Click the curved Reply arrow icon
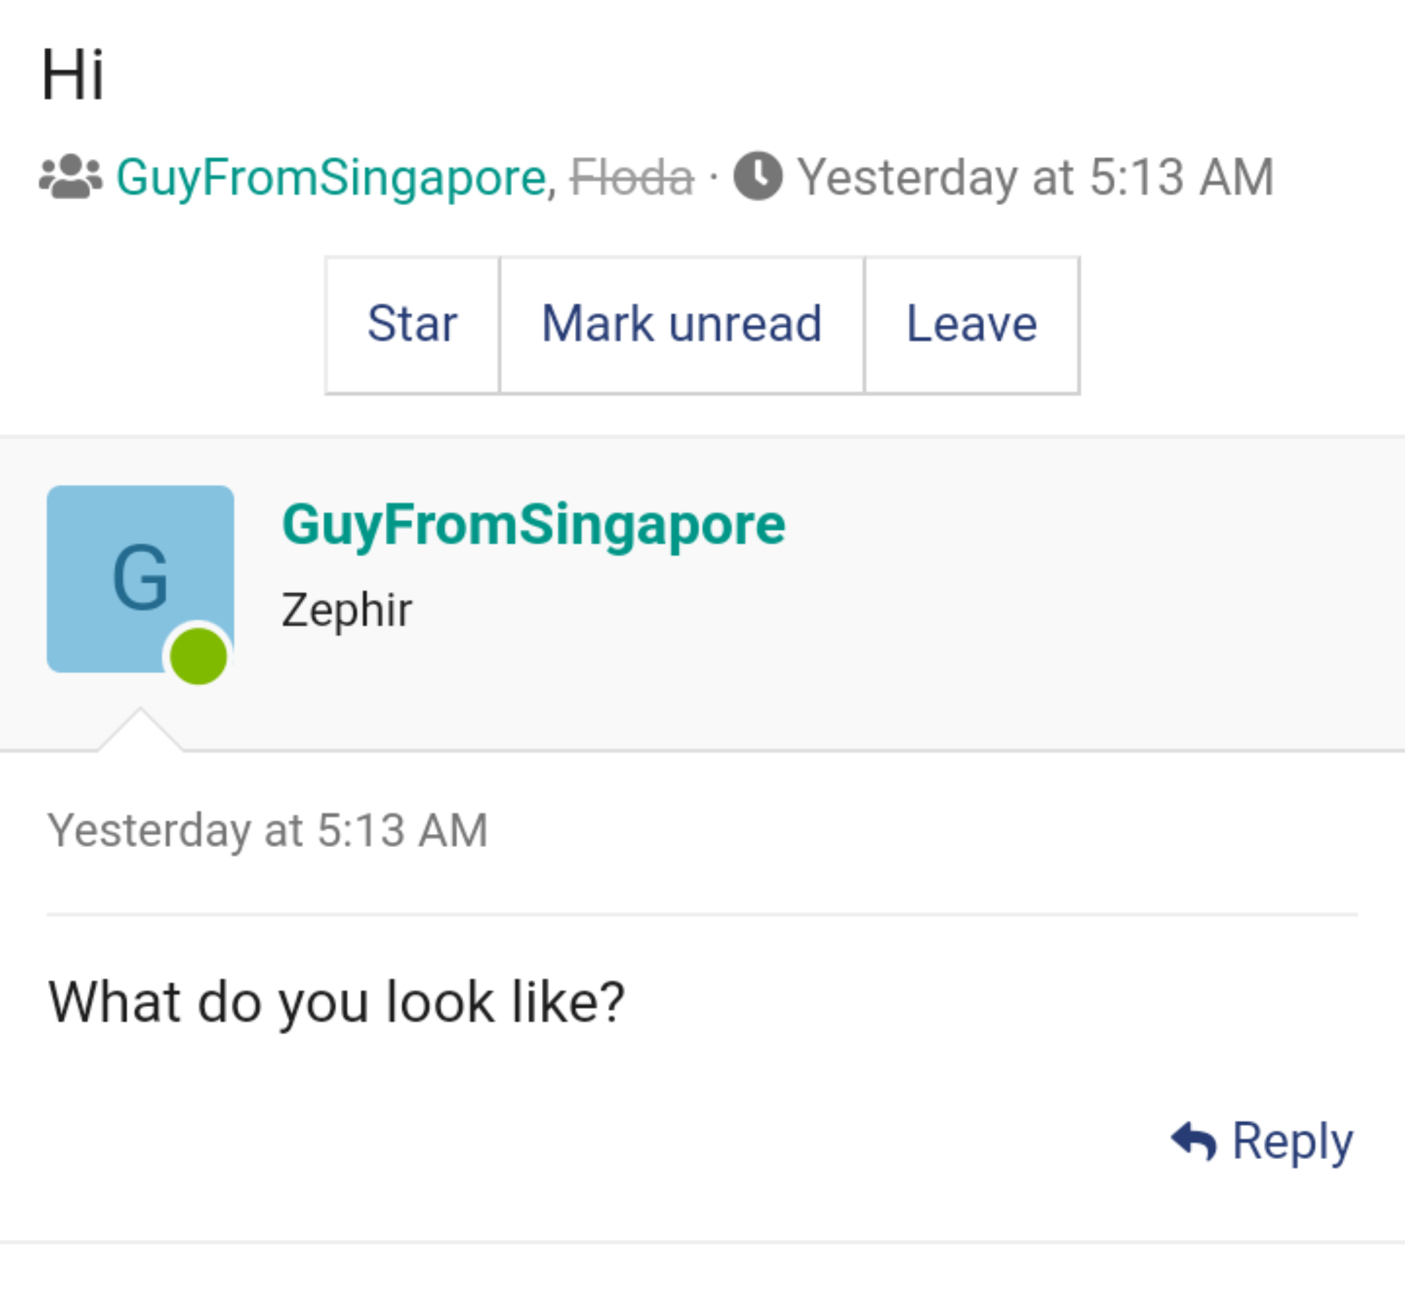The width and height of the screenshot is (1405, 1301). pyautogui.click(x=1193, y=1141)
